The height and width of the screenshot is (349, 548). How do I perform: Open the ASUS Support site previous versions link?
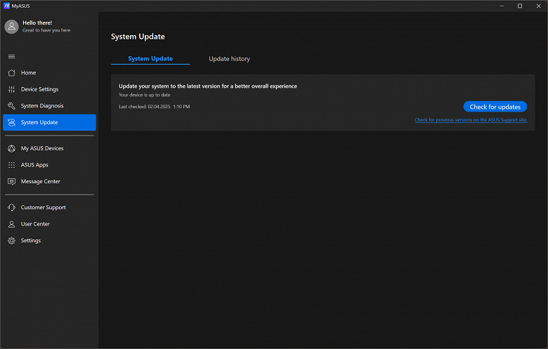pyautogui.click(x=470, y=120)
